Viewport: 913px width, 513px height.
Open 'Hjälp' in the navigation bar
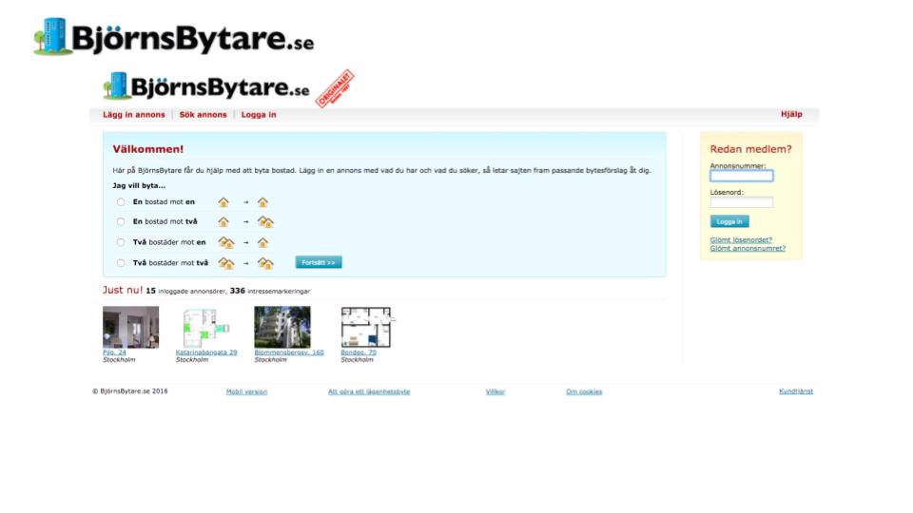(791, 114)
